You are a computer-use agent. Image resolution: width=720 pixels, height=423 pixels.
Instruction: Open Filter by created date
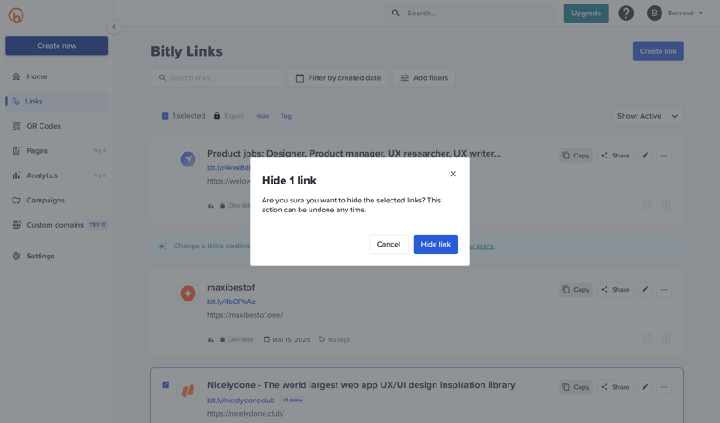[338, 78]
